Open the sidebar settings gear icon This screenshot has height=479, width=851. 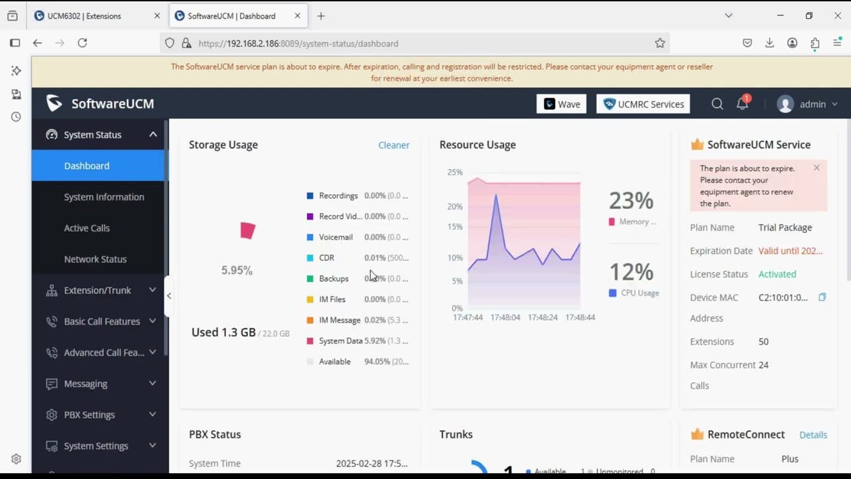click(x=16, y=459)
